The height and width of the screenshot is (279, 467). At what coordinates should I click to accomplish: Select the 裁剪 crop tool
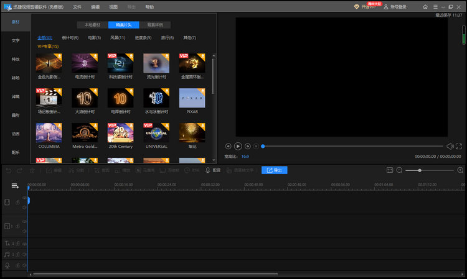click(101, 170)
